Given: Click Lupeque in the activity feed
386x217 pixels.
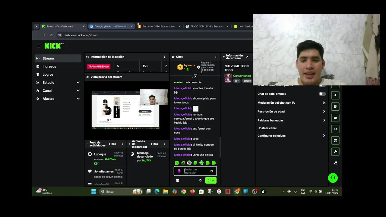Looking at the screenshot, I should coord(100,154).
